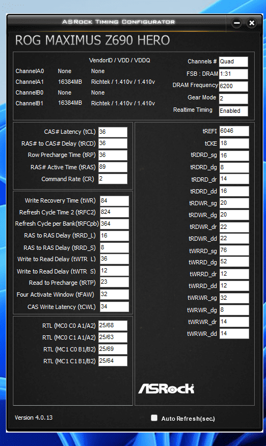Click the Version 4.0.13 label
Viewport: 266px width, 446px height.
pos(33,418)
